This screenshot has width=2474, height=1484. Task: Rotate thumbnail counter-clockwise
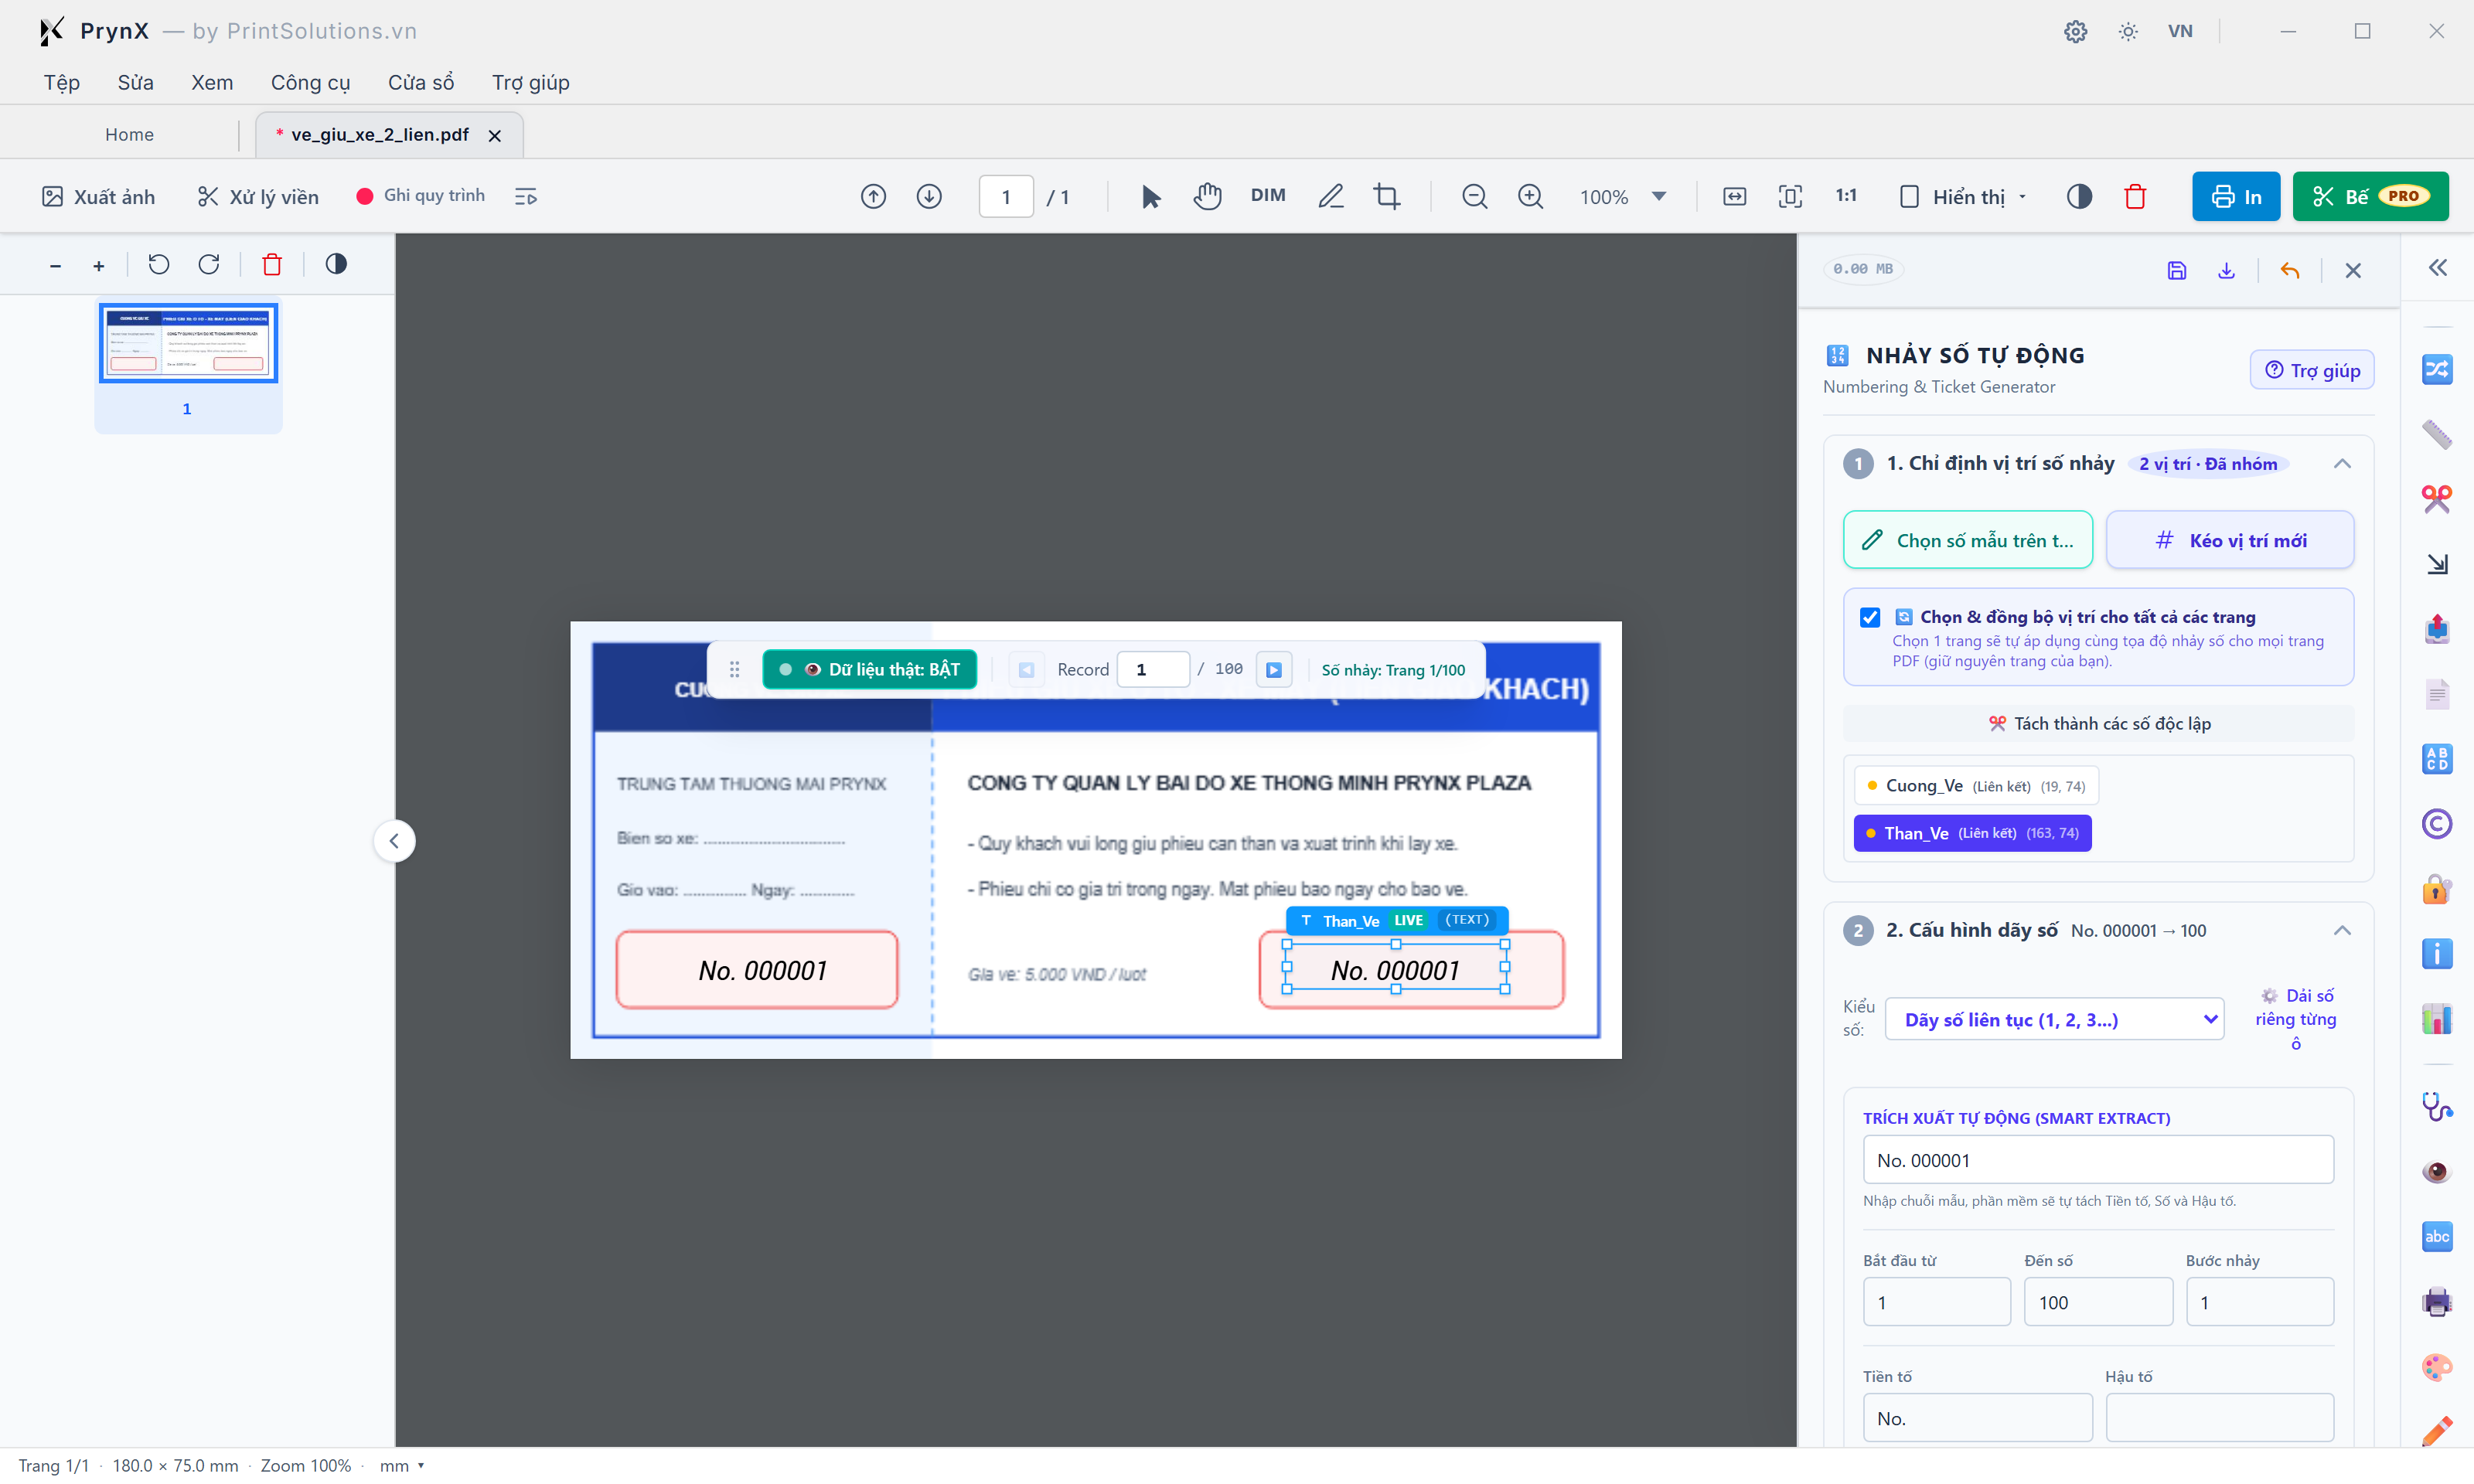point(159,264)
